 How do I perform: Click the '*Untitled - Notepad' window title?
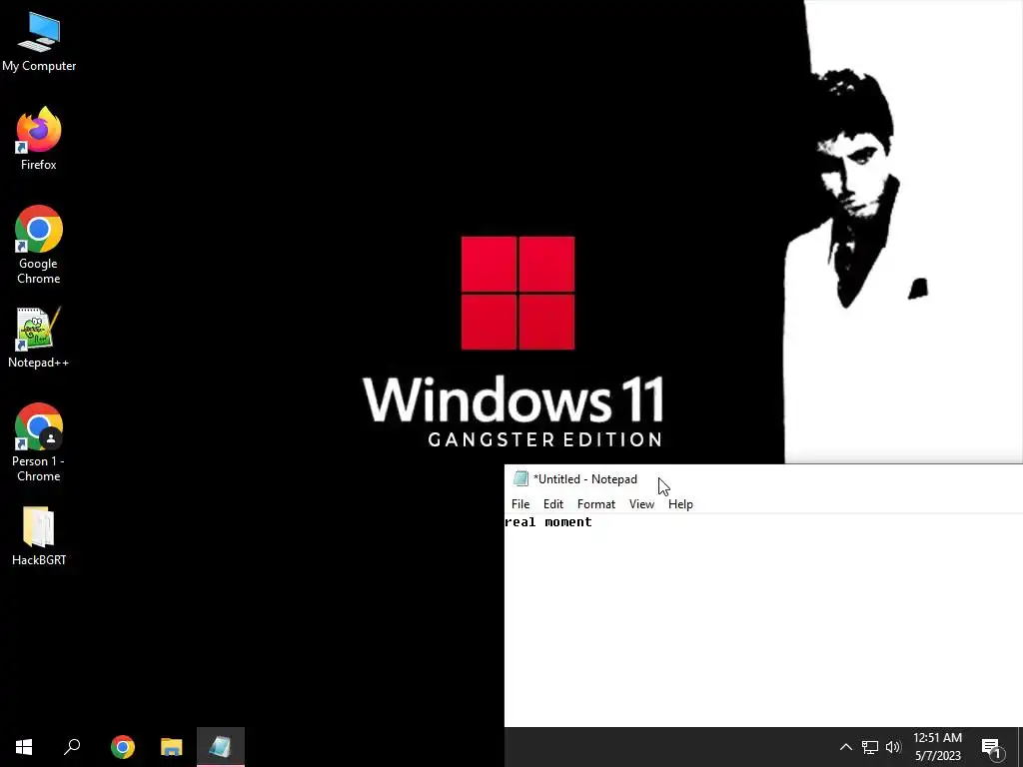tap(585, 479)
